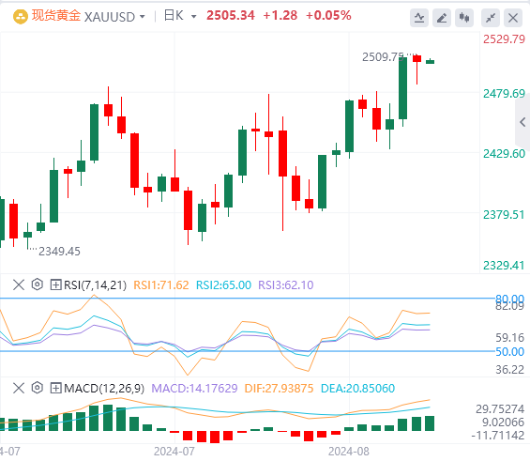Click the RSI(7,14,21) indicator label
This screenshot has width=530, height=461.
click(95, 285)
